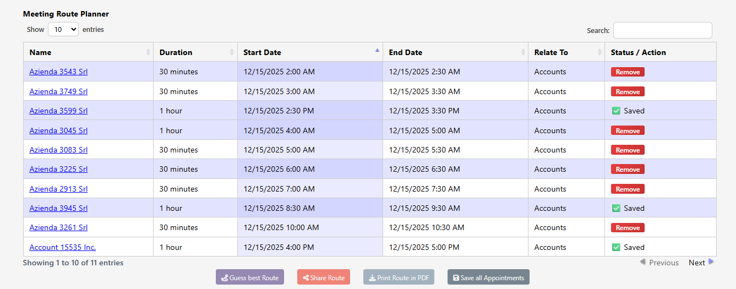Click the Showing 1 to 10 of 11 entries text

(73, 263)
